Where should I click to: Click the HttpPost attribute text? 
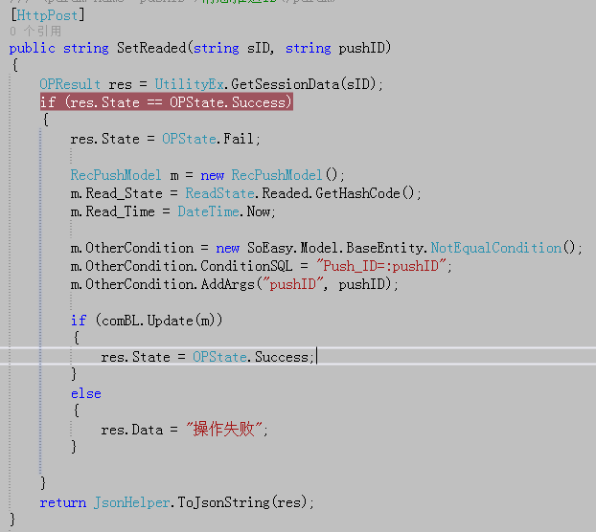pyautogui.click(x=48, y=15)
